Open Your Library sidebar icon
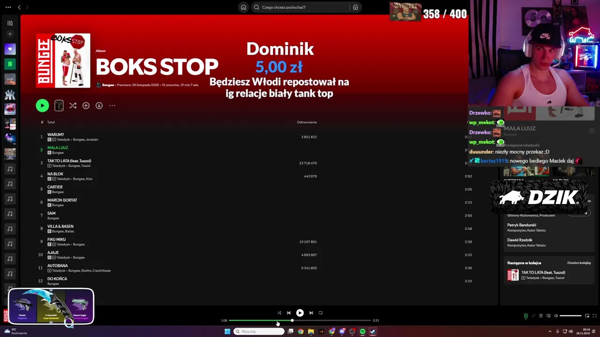The width and height of the screenshot is (600, 337). [10, 23]
